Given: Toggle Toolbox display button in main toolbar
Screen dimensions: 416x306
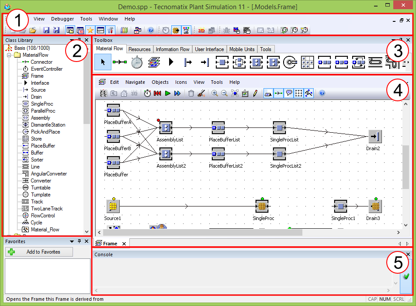Looking at the screenshot, I should [111, 30].
